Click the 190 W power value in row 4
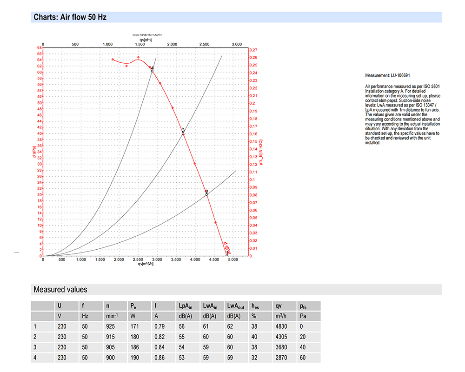The image size is (465, 372). click(x=135, y=359)
